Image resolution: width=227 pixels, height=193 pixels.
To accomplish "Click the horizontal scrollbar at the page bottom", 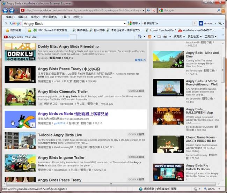I will click(111, 184).
